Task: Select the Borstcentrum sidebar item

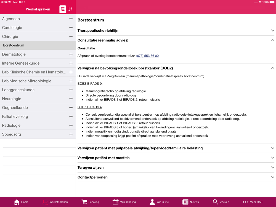Action: click(x=38, y=45)
